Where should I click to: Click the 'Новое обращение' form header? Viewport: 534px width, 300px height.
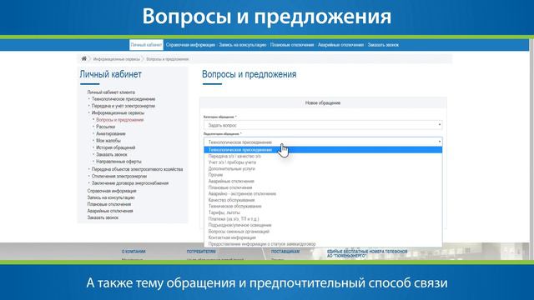323,103
